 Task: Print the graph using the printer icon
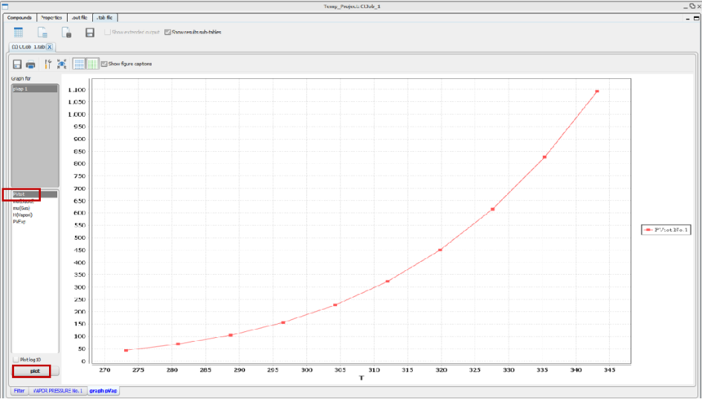tap(30, 64)
